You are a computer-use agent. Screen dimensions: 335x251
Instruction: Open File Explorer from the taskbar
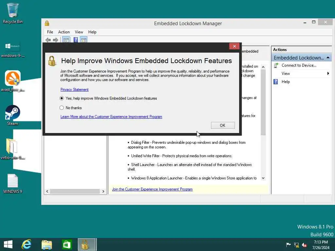point(47,244)
